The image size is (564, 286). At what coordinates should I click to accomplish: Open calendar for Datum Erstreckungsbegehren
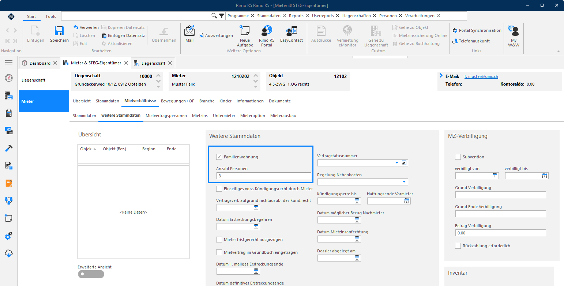click(256, 227)
